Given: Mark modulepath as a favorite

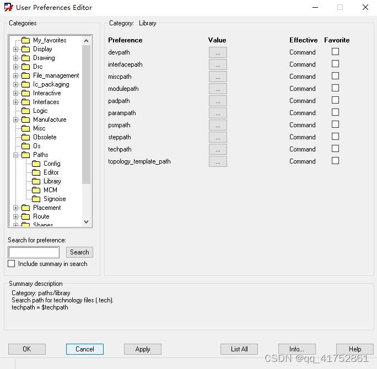Looking at the screenshot, I should click(335, 88).
